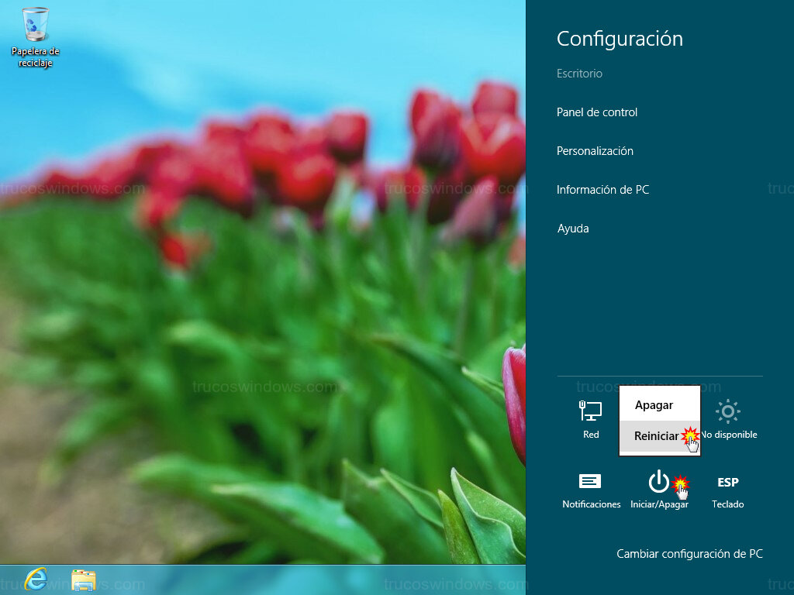Image resolution: width=794 pixels, height=595 pixels.
Task: Select the Escritorio heading
Action: (x=578, y=74)
